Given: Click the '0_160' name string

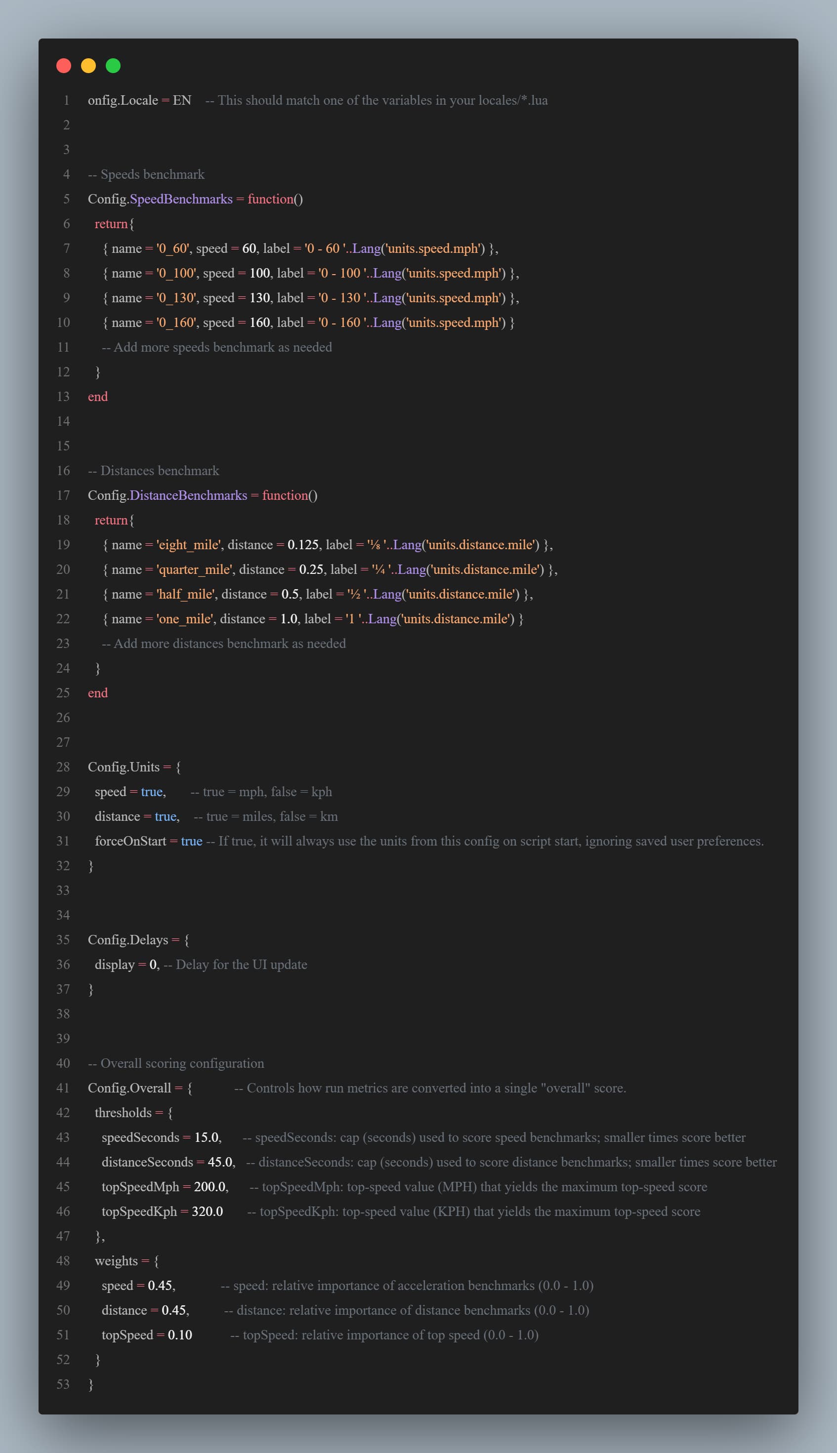Looking at the screenshot, I should coord(176,323).
